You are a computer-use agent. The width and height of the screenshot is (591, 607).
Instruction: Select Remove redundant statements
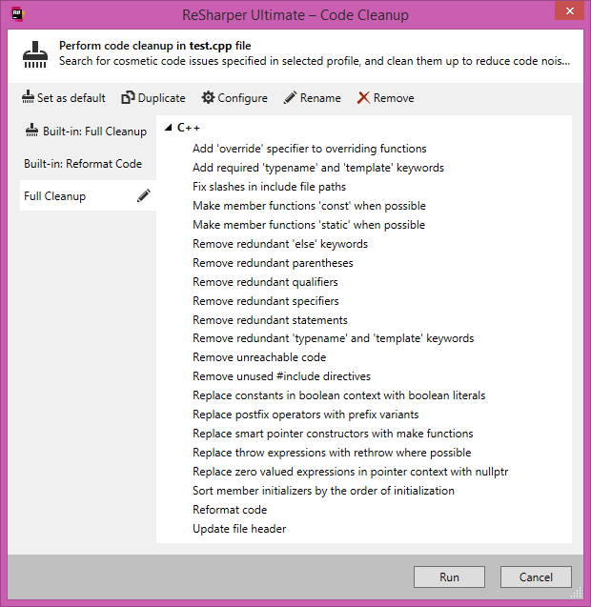tap(270, 320)
